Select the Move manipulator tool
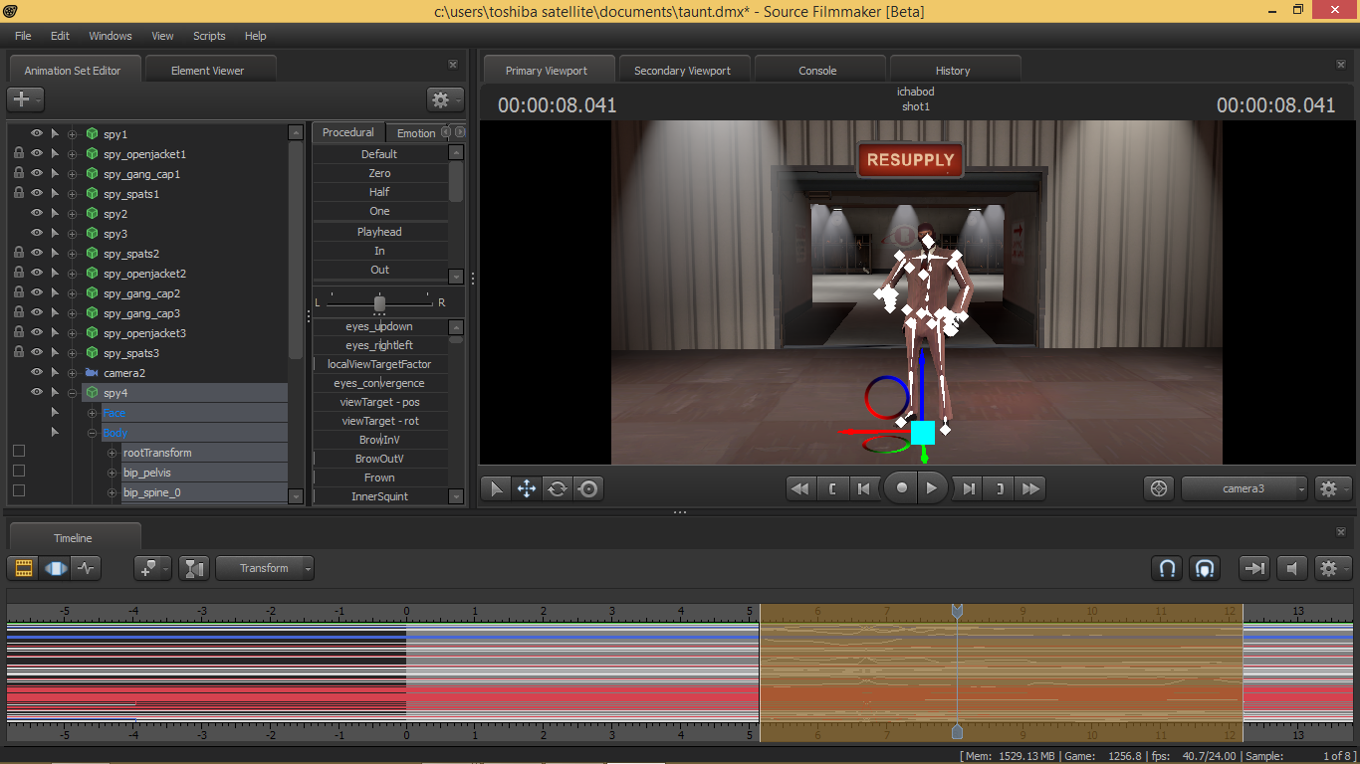The image size is (1360, 764). coord(527,488)
